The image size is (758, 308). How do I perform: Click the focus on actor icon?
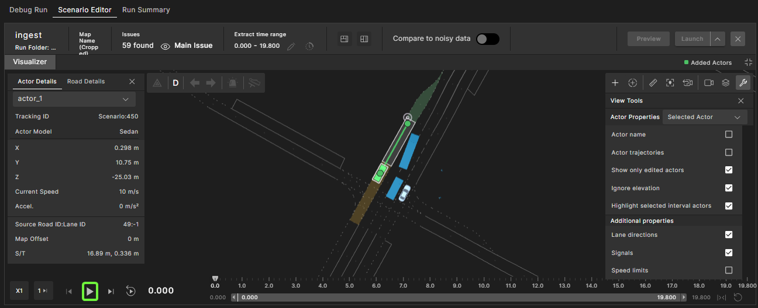point(670,83)
